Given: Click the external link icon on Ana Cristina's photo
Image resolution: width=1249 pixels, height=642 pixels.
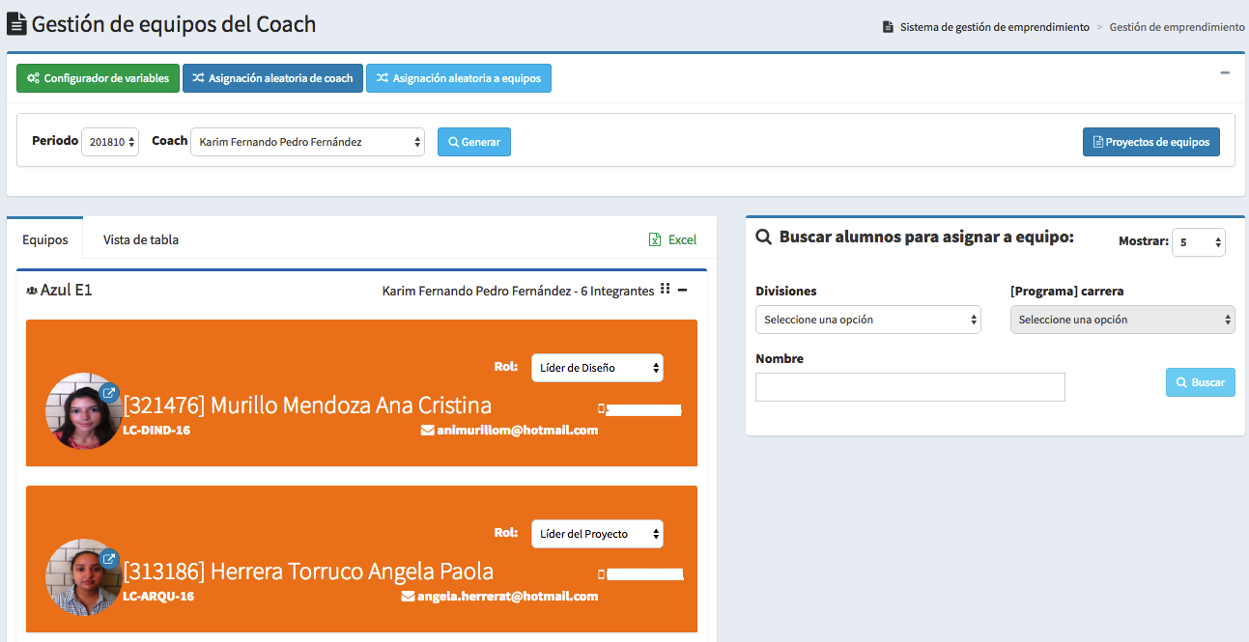Looking at the screenshot, I should point(109,393).
